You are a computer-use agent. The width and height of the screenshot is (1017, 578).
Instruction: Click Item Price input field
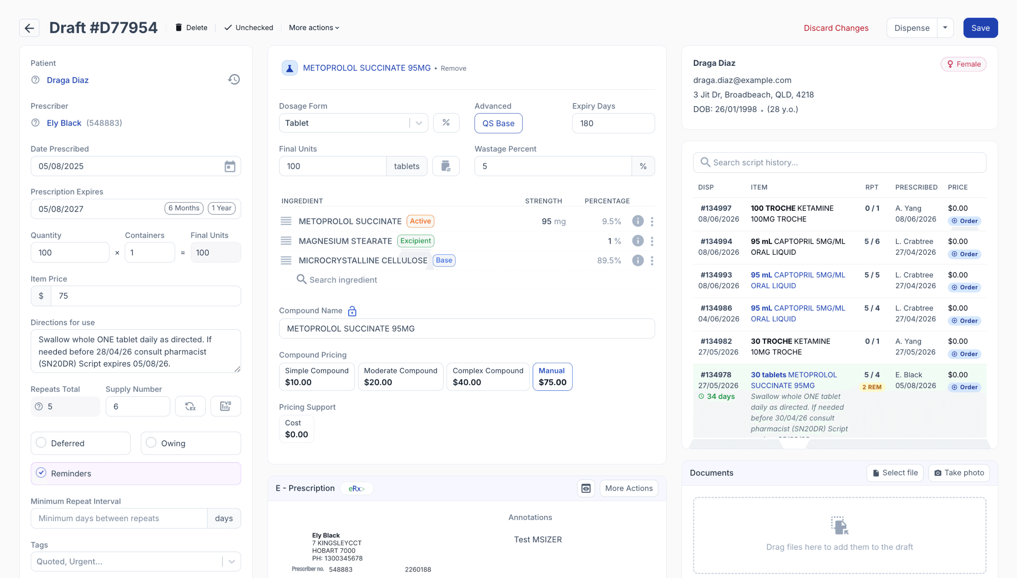(x=145, y=296)
